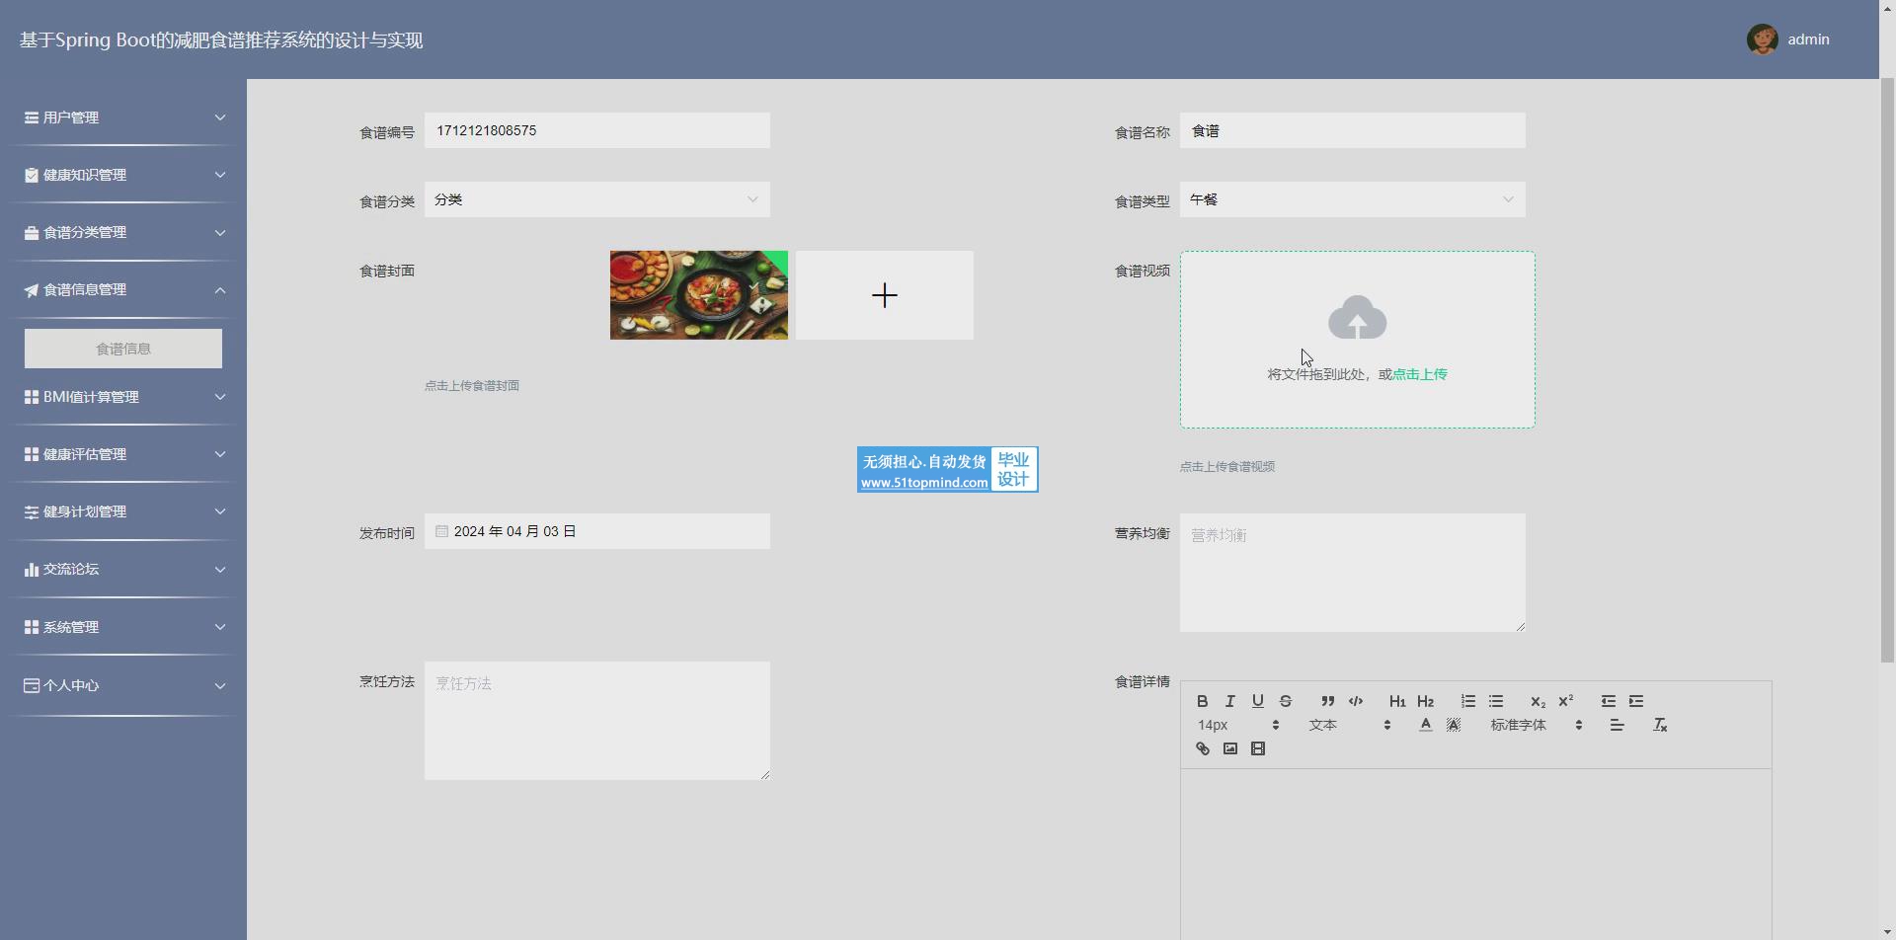Click the calendar icon in 发布时间
The height and width of the screenshot is (940, 1896).
[x=441, y=531]
